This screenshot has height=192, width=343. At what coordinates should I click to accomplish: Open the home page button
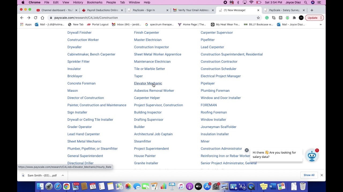(42, 18)
